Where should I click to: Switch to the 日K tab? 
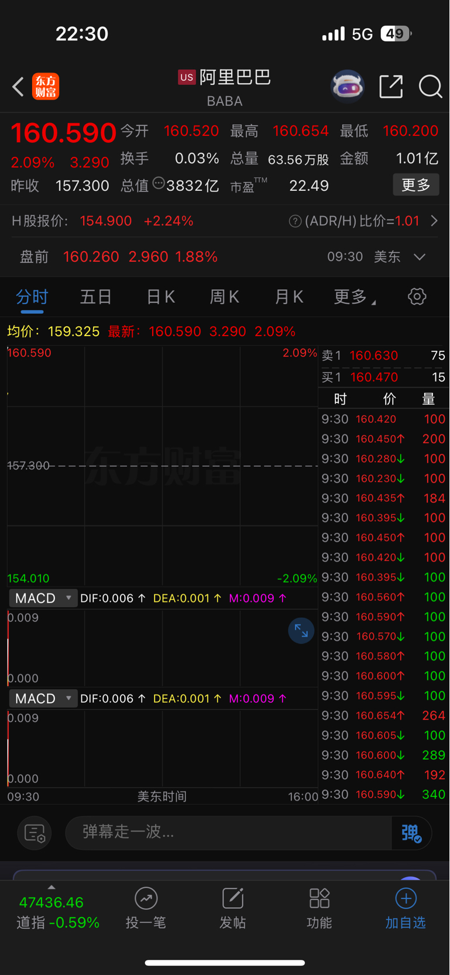tap(160, 297)
